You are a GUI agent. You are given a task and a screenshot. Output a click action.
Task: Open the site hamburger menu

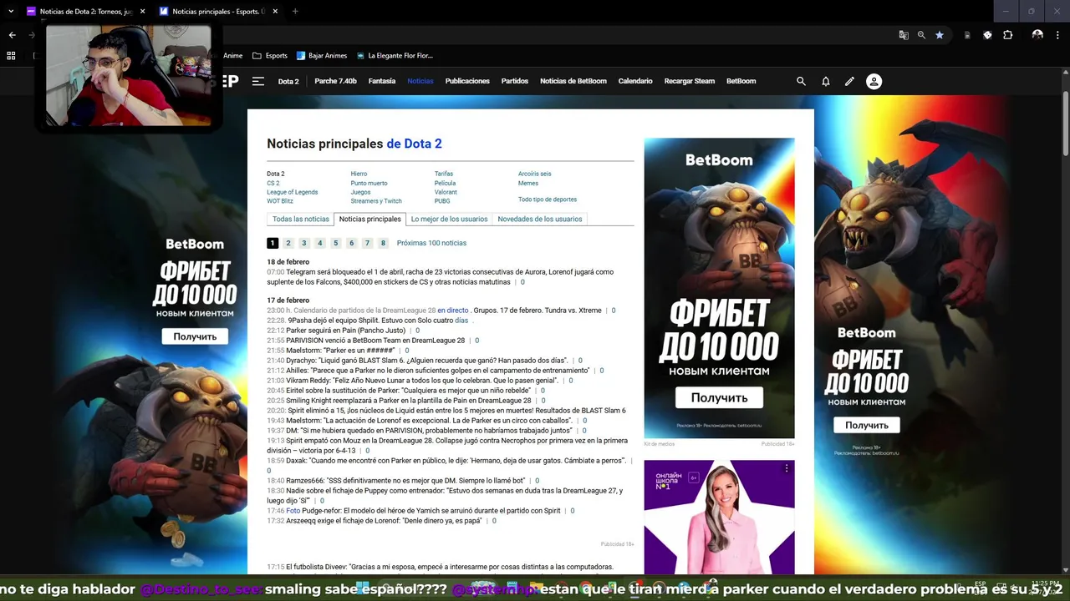click(258, 81)
